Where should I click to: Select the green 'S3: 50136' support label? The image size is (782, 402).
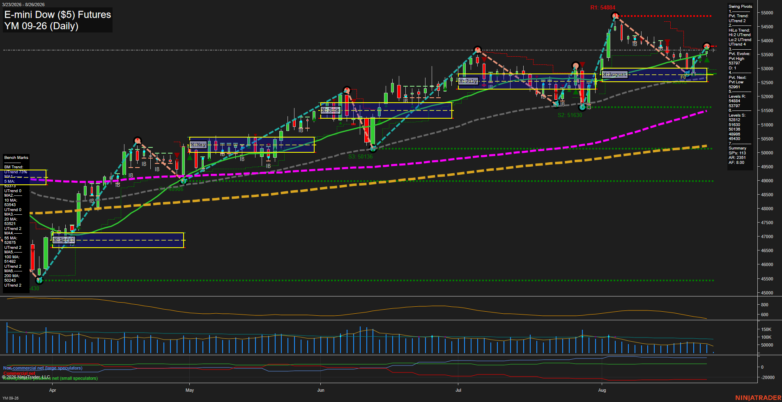pyautogui.click(x=360, y=156)
